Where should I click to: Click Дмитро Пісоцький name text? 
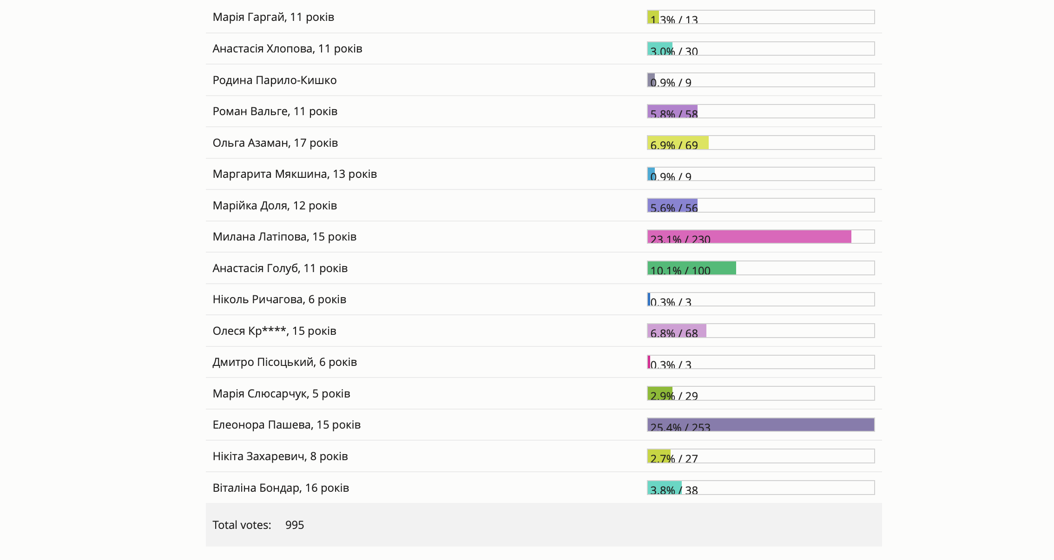(x=284, y=362)
